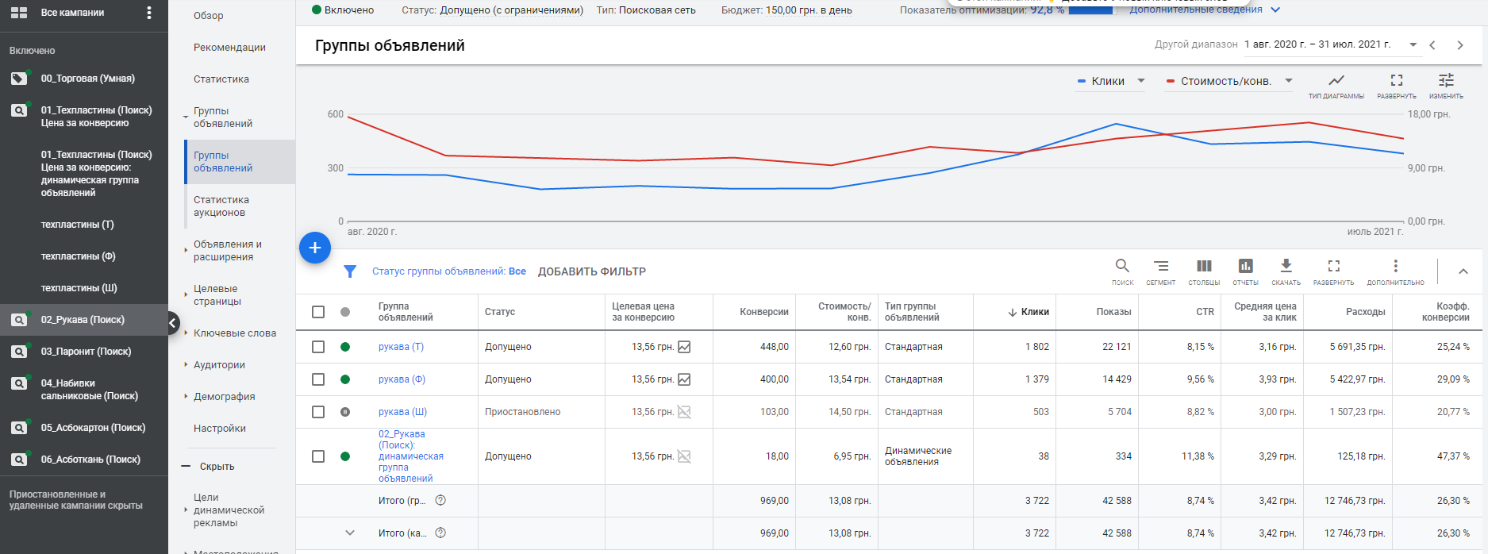Open the Клики metric dropdown
This screenshot has width=1488, height=554.
[x=1111, y=81]
